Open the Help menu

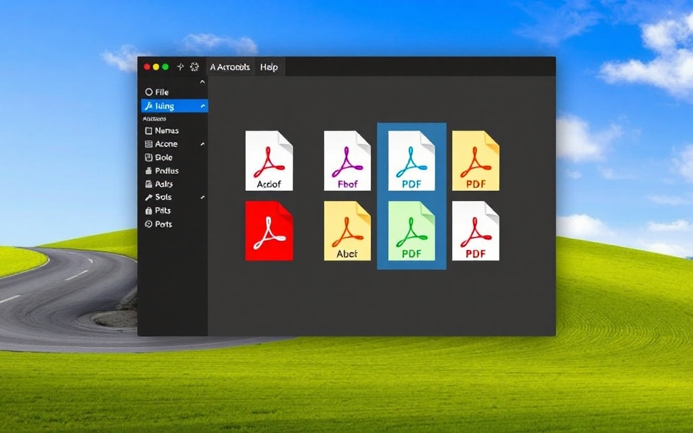(269, 67)
